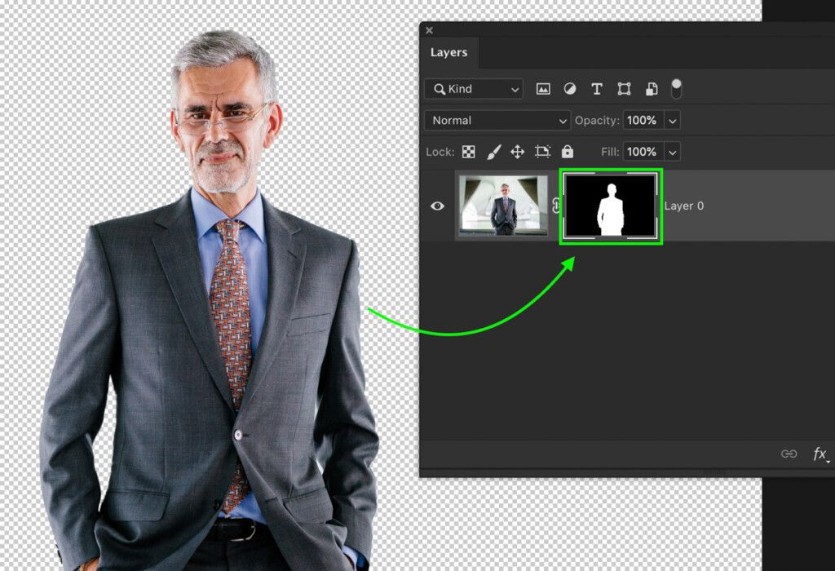835x571 pixels.
Task: Toggle lock transparent pixels checkerboard
Action: tap(469, 152)
